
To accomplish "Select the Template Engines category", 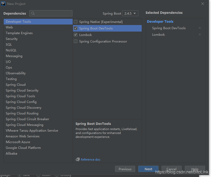I will [38, 33].
